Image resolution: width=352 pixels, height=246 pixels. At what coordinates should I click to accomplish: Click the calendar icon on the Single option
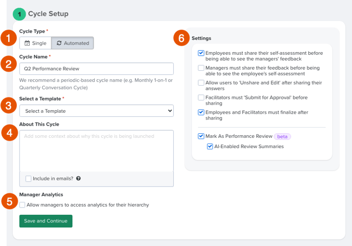tap(27, 43)
